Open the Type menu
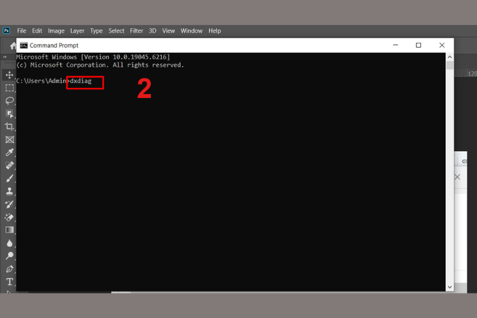Screen dimensions: 477x318 click(x=97, y=31)
